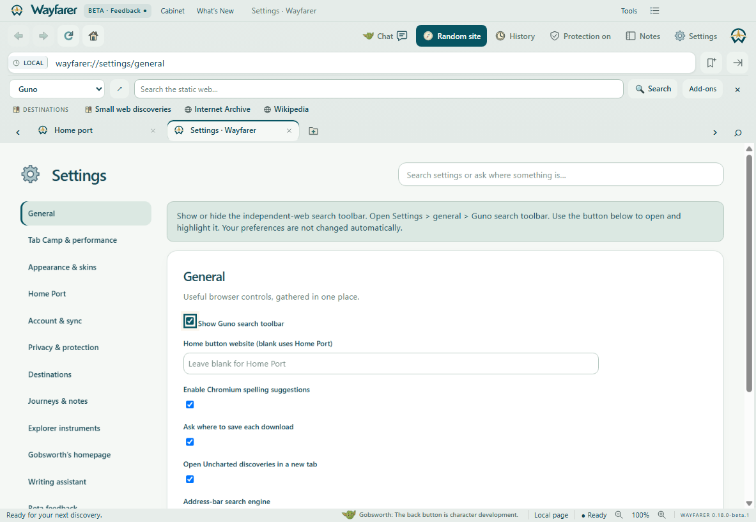
Task: Open the Add-ons button
Action: click(702, 89)
